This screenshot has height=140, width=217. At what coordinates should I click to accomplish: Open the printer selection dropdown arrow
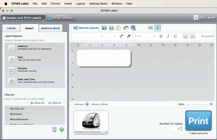106,132
